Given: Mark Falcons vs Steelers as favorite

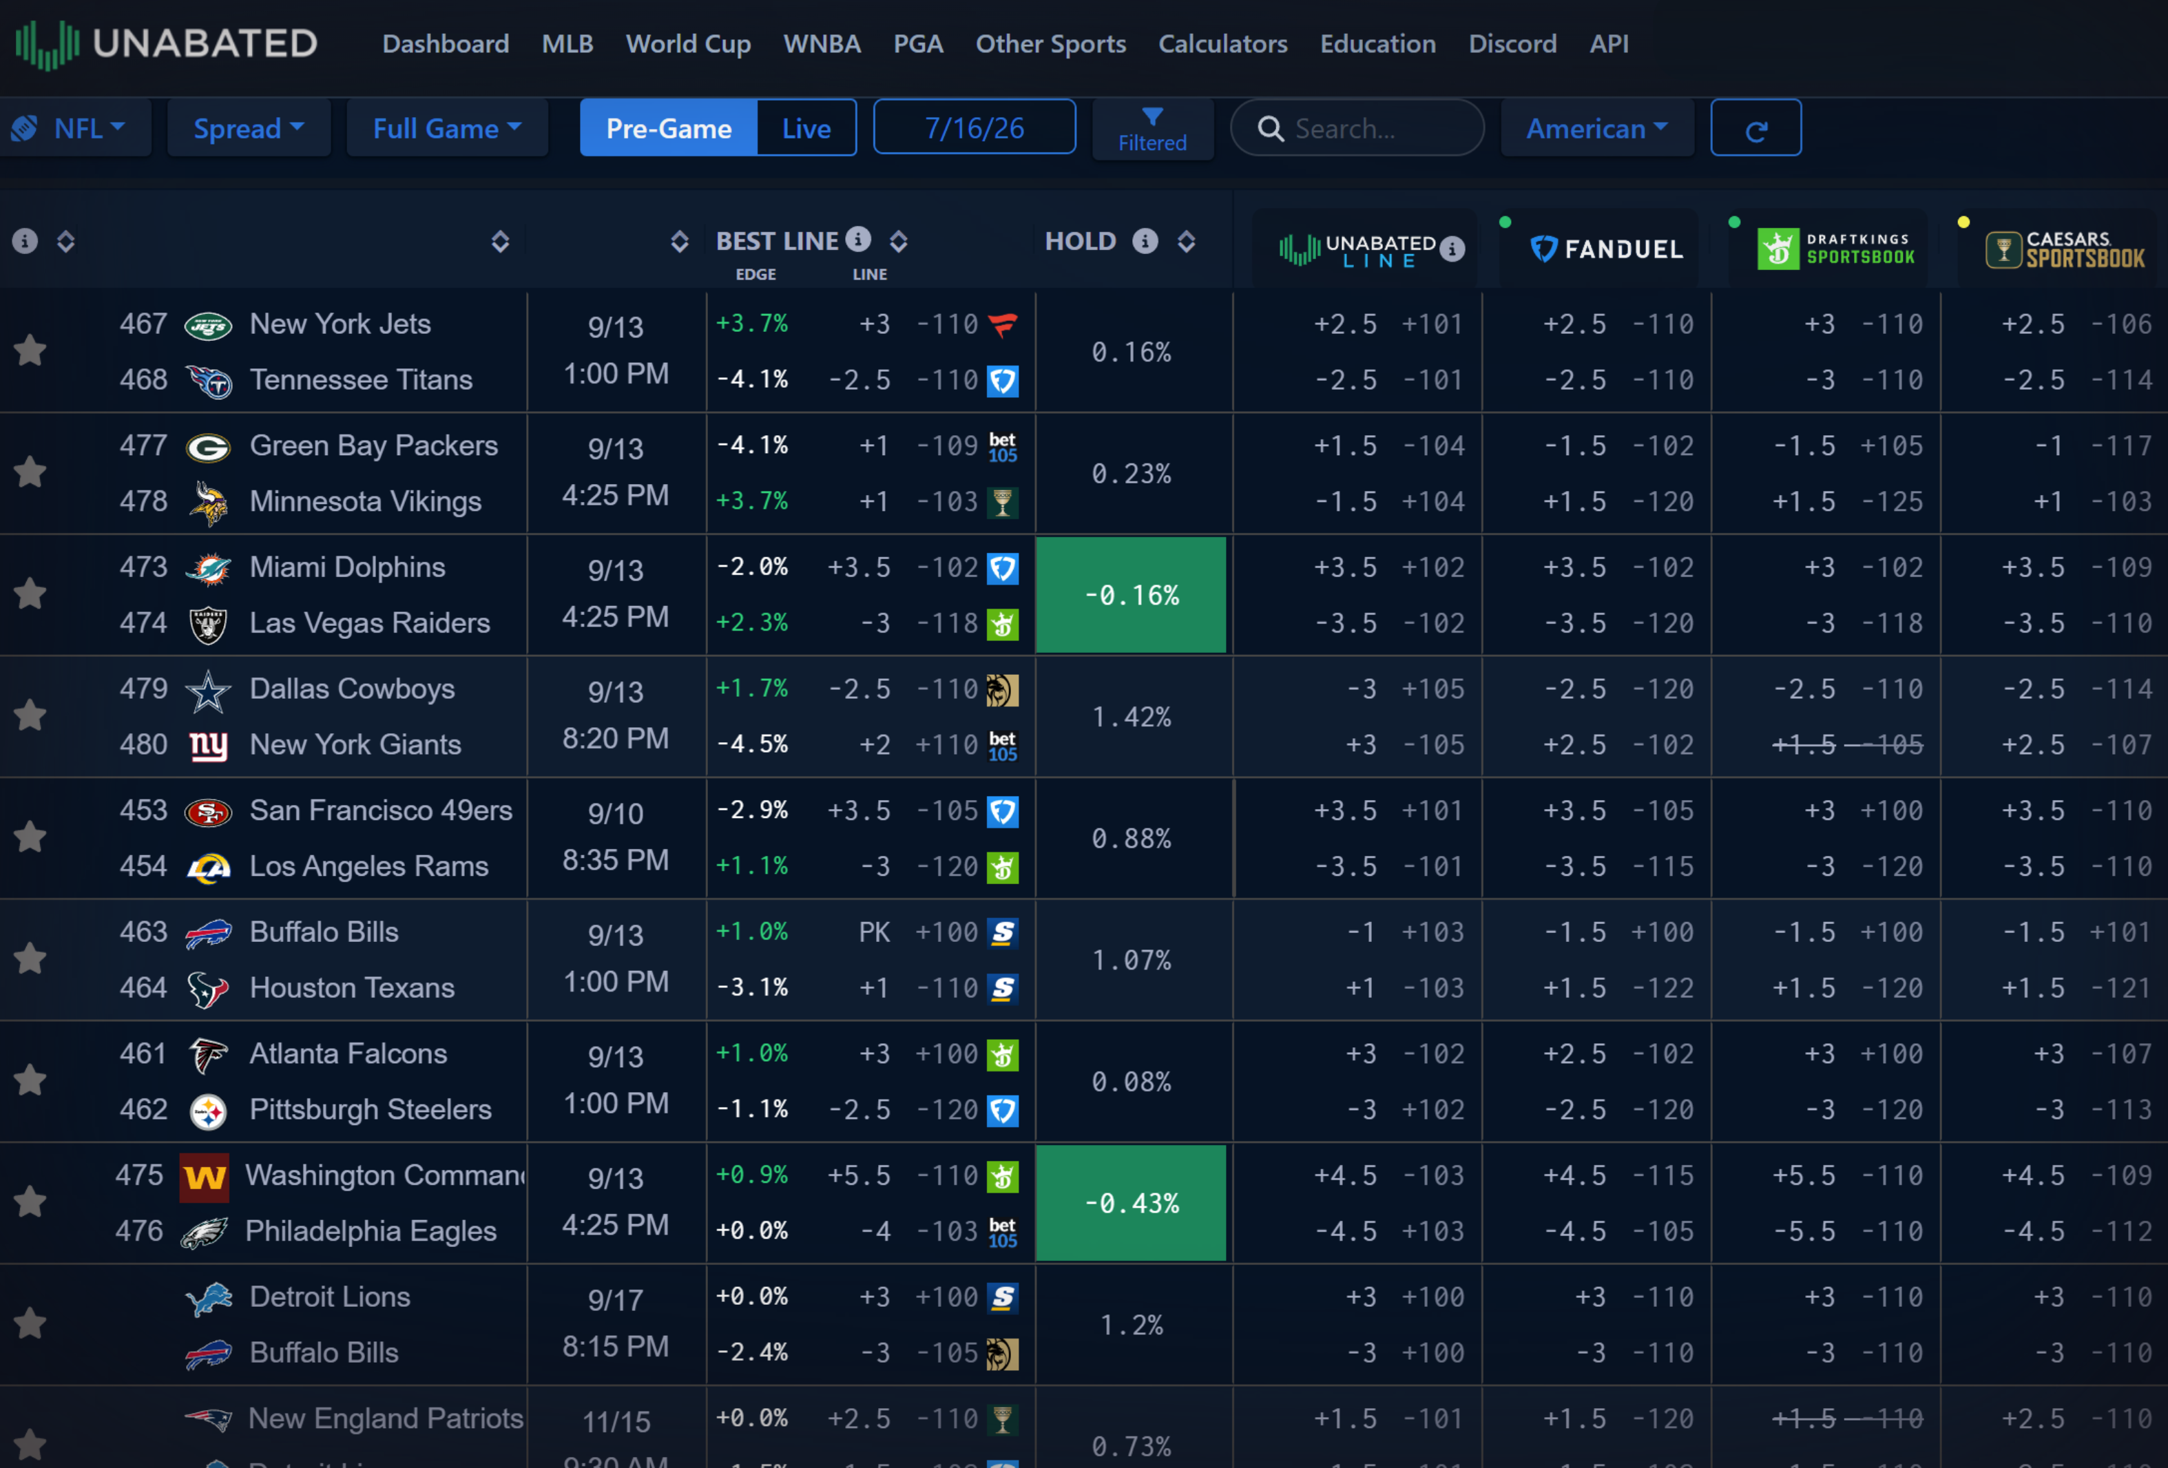Looking at the screenshot, I should pos(30,1080).
